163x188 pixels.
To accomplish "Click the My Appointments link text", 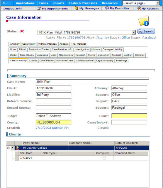I will [x=55, y=9].
